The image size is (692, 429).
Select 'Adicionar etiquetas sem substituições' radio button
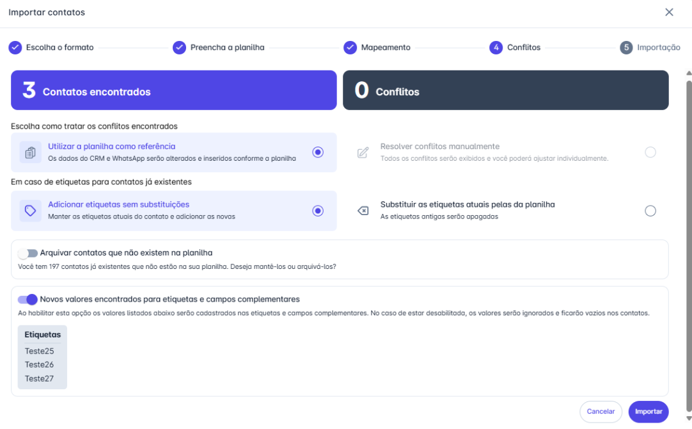pyautogui.click(x=318, y=211)
